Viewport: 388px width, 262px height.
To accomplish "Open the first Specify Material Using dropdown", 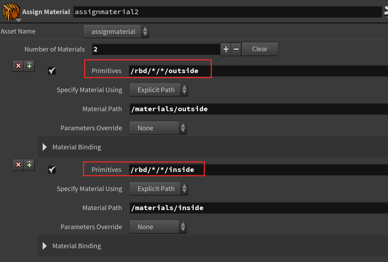I will tap(158, 90).
